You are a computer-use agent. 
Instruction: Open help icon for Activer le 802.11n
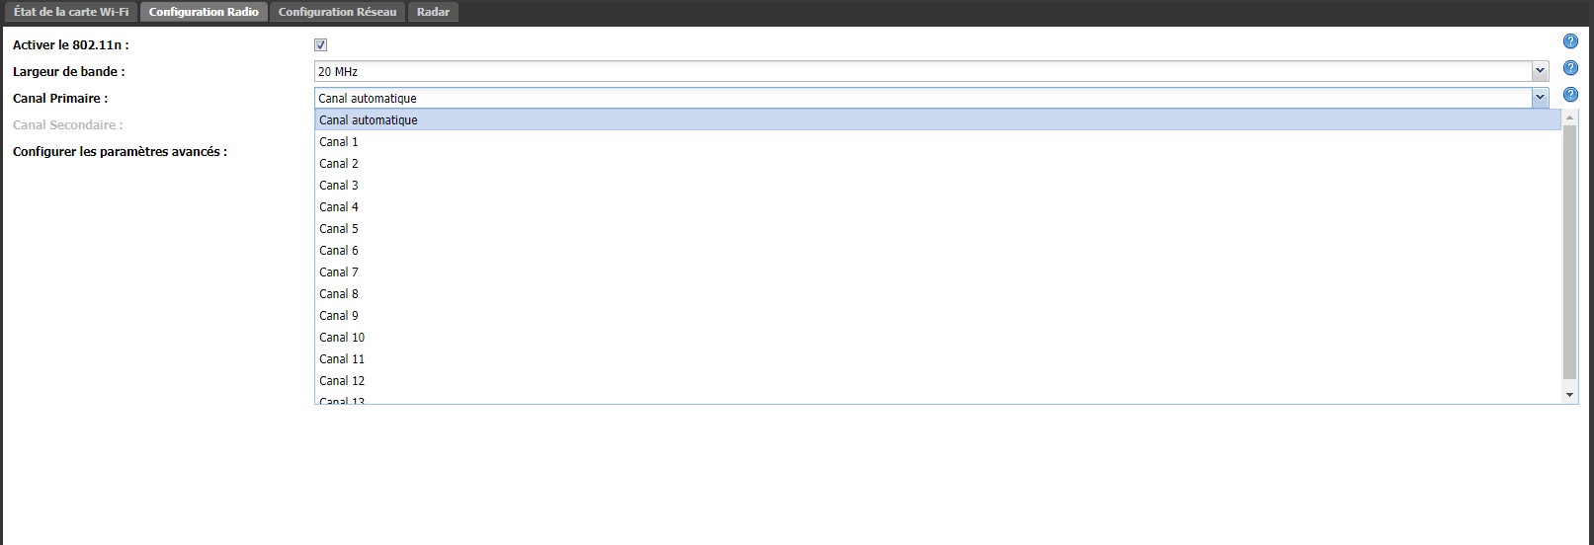1570,41
